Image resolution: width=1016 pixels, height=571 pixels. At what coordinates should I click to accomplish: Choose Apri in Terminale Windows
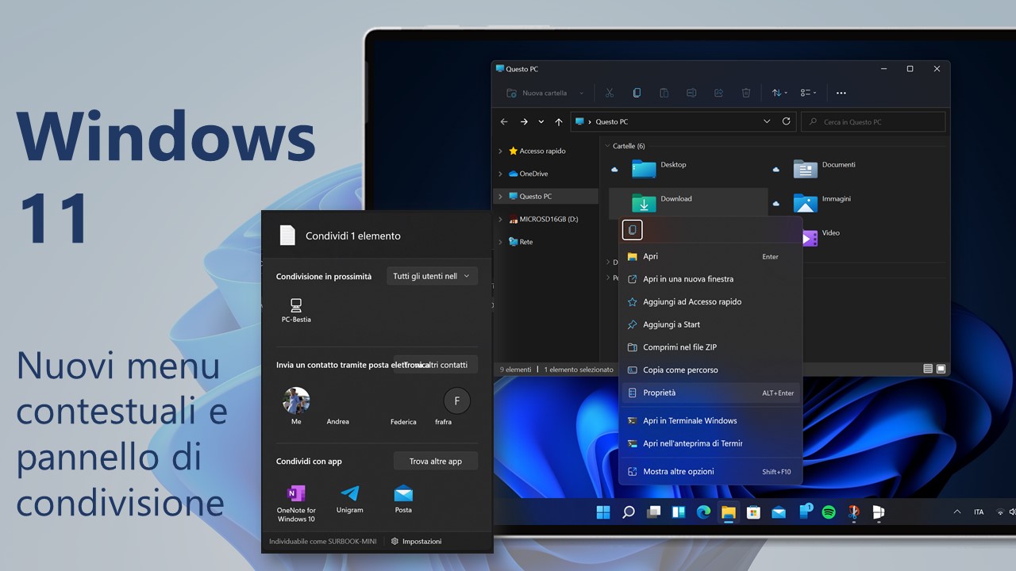[x=710, y=420]
